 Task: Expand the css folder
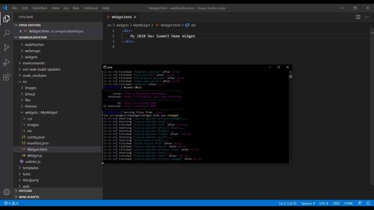[x=30, y=118]
